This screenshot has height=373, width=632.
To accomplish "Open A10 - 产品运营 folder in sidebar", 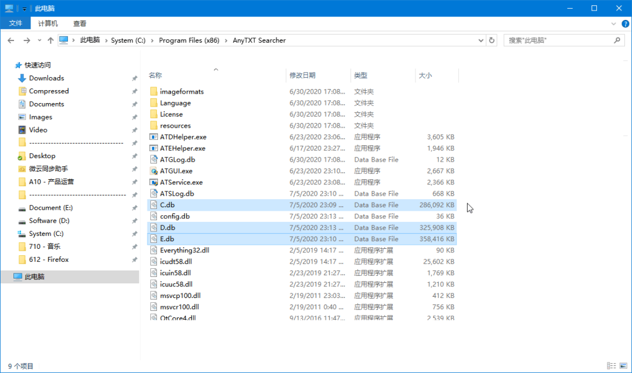I will 51,182.
